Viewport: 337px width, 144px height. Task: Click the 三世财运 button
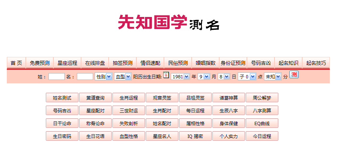click(x=129, y=110)
